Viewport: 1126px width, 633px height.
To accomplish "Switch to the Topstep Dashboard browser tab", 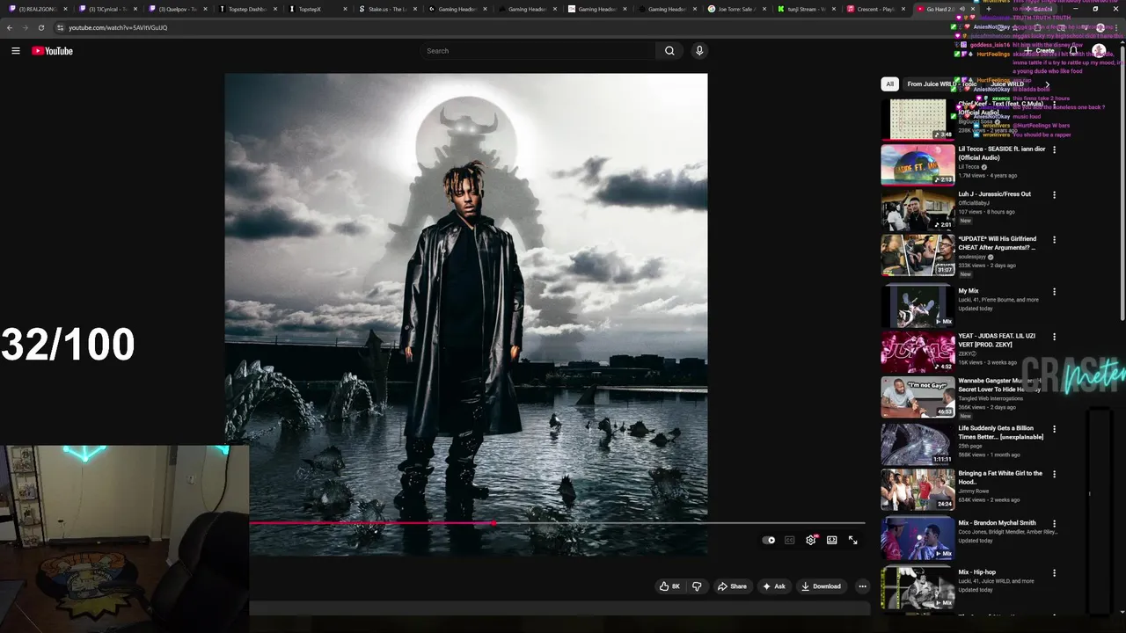I will [247, 9].
